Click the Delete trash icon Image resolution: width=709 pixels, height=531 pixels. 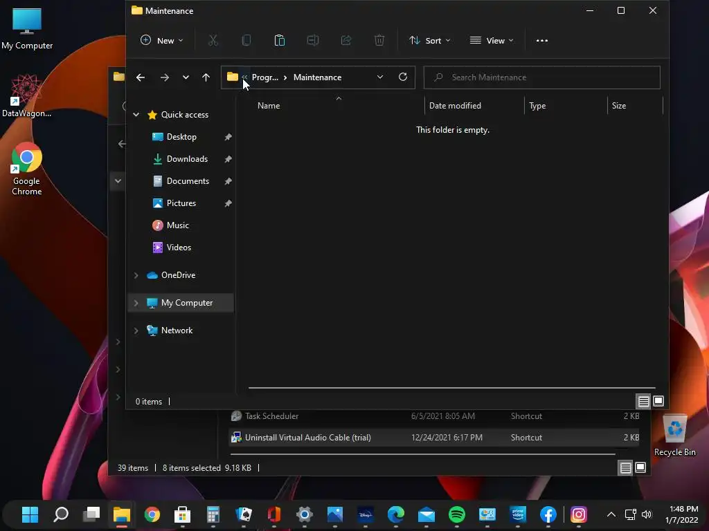tap(379, 41)
